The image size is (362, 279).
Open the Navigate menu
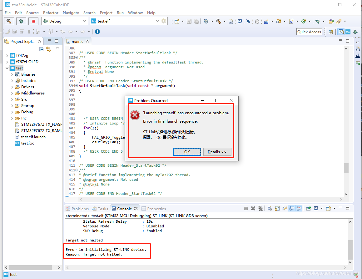pyautogui.click(x=71, y=13)
